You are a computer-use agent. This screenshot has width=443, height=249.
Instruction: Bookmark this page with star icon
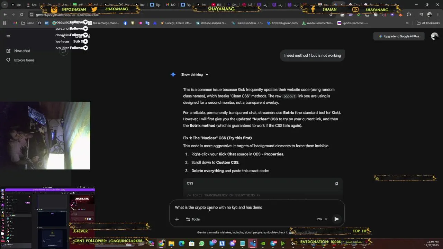click(331, 15)
